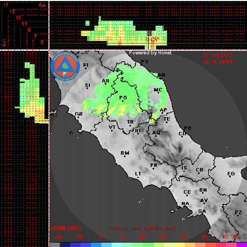Click the AN city label
The width and height of the screenshot is (247, 247).
(162, 75)
